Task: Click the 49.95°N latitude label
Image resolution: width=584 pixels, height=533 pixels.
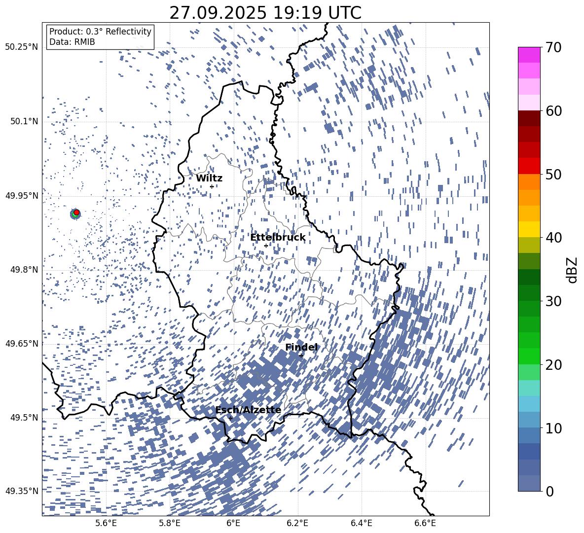Action: (22, 196)
